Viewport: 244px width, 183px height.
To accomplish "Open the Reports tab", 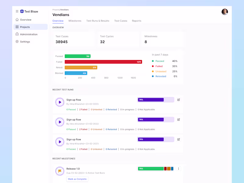I will [x=136, y=21].
